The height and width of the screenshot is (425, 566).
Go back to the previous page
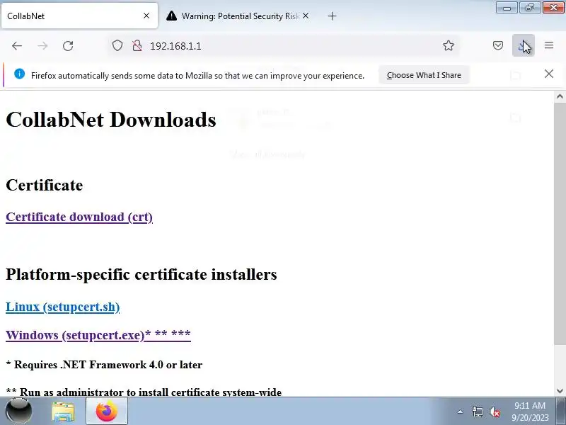click(17, 46)
